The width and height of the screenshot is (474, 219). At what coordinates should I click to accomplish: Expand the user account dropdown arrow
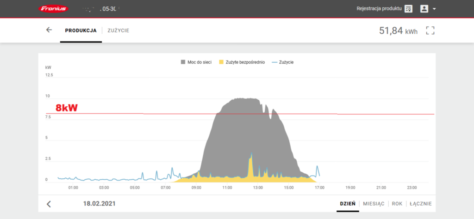434,9
